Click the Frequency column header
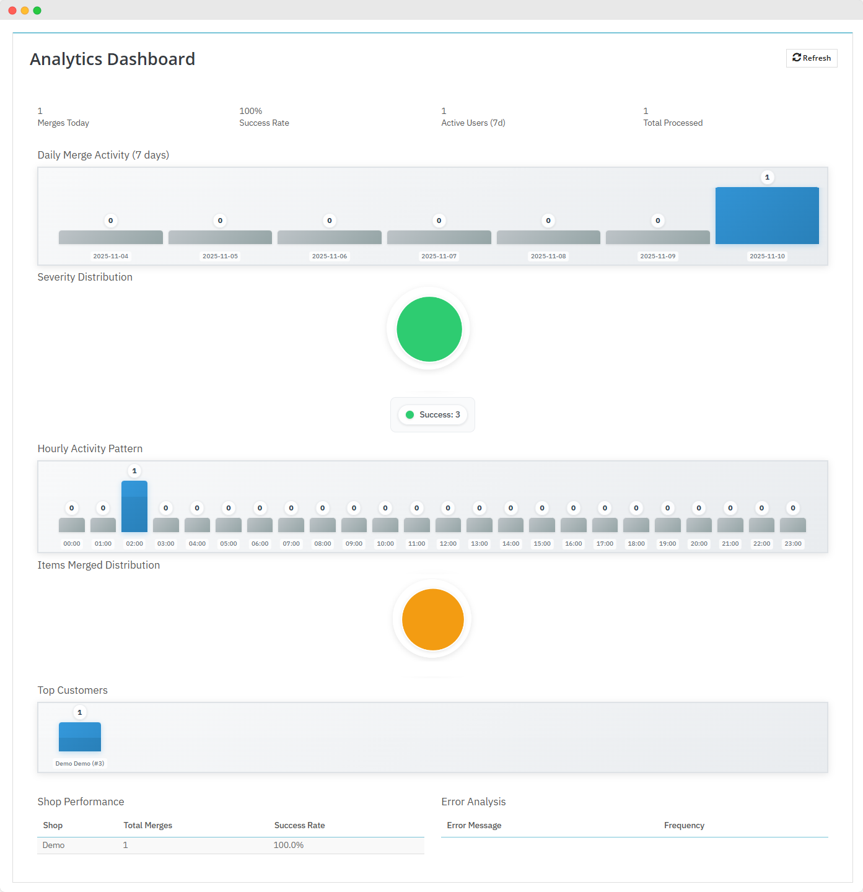This screenshot has width=863, height=892. [x=684, y=826]
